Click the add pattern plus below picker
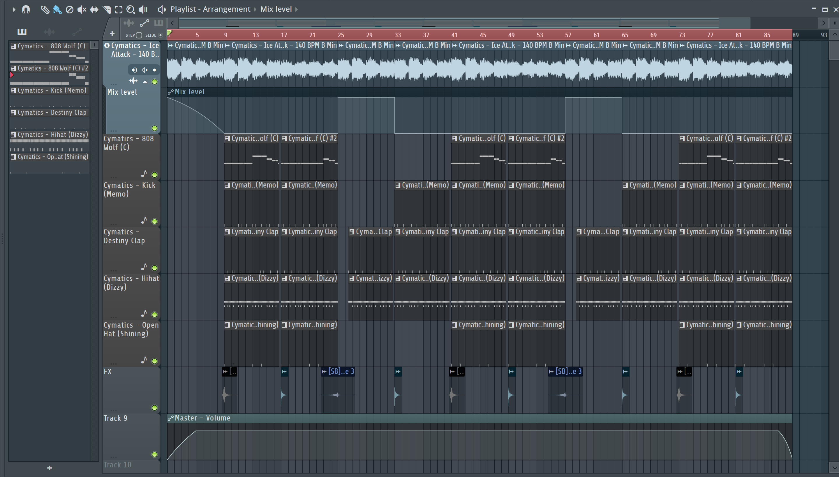Viewport: 839px width, 477px height. click(x=50, y=468)
